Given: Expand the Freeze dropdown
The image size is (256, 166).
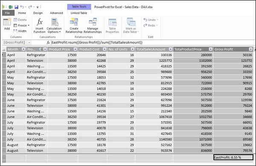Looking at the screenshot, I should (x=29, y=26).
